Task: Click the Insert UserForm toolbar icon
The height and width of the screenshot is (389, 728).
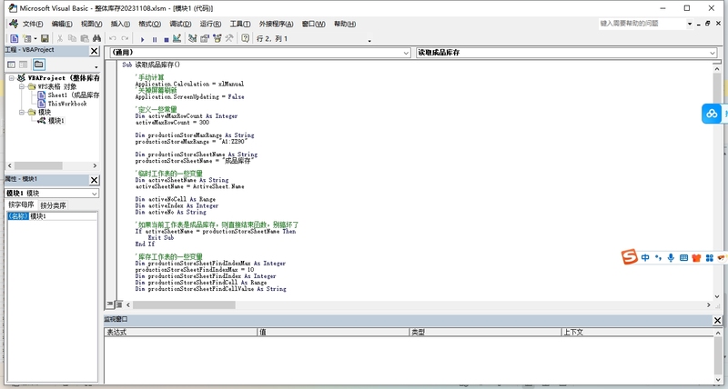Action: [x=27, y=38]
